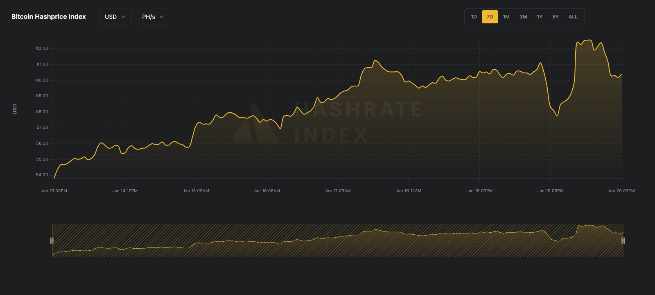This screenshot has height=295, width=655.
Task: Click the Jan 15 09AM axis label
Action: (196, 191)
